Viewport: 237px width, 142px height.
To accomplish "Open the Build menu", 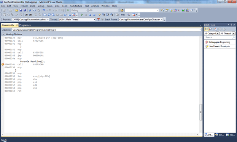I will [32, 6].
